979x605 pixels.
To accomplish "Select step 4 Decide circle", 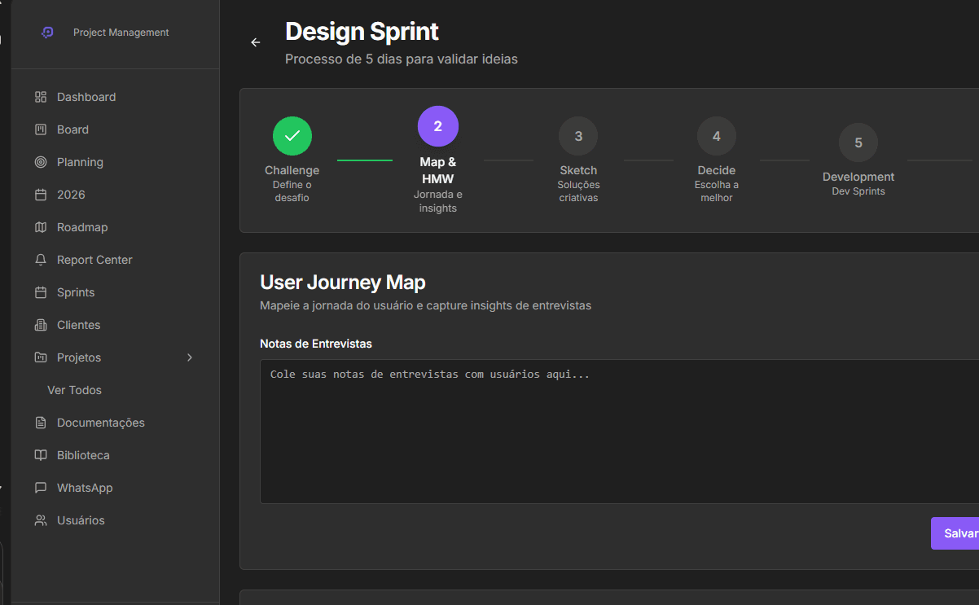I will click(x=717, y=136).
